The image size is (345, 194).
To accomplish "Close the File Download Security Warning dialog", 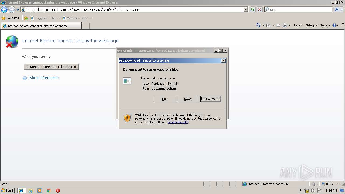I will 223,61.
